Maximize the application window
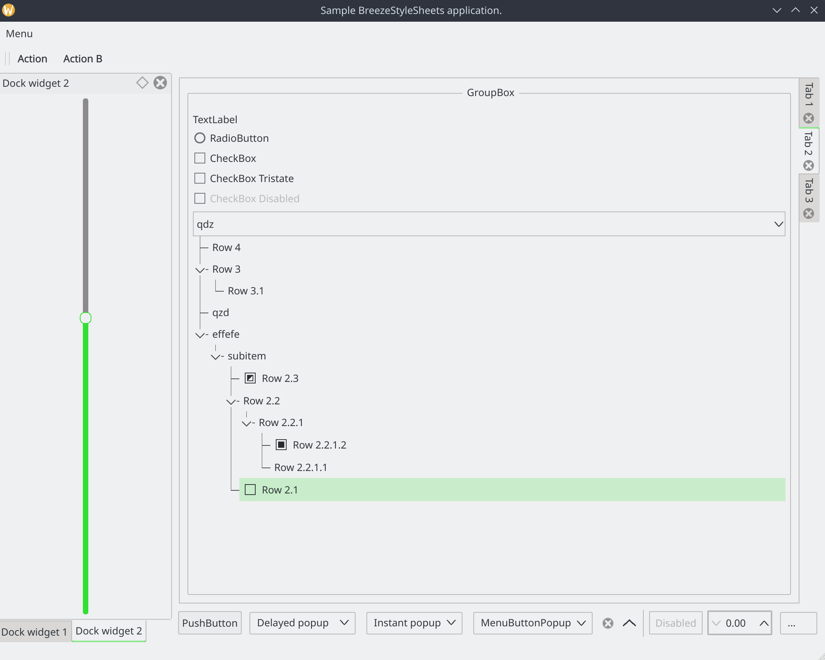This screenshot has height=660, width=825. click(x=796, y=10)
